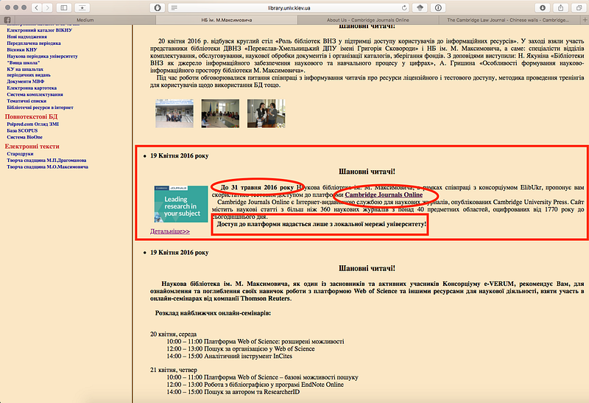
Task: Click Наукова періодика університету link
Action: coord(42,56)
